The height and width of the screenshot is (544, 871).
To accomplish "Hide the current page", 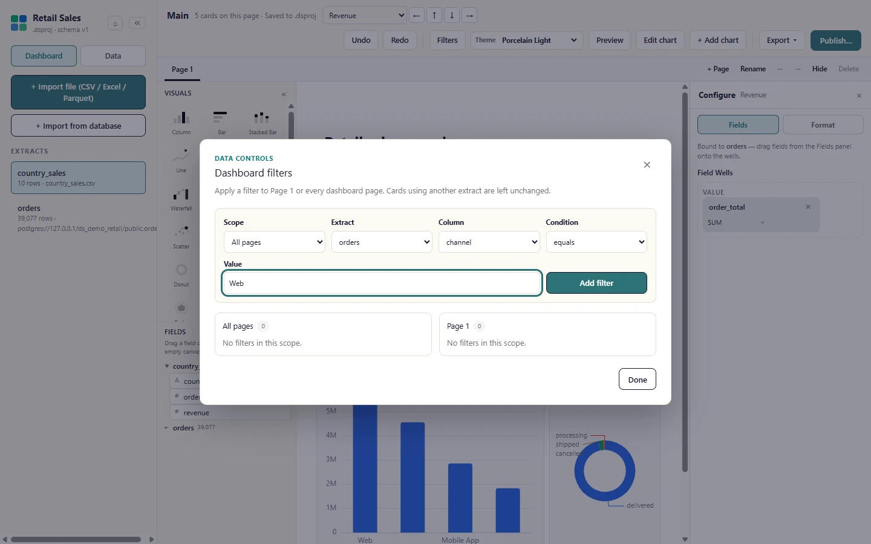I will 820,69.
